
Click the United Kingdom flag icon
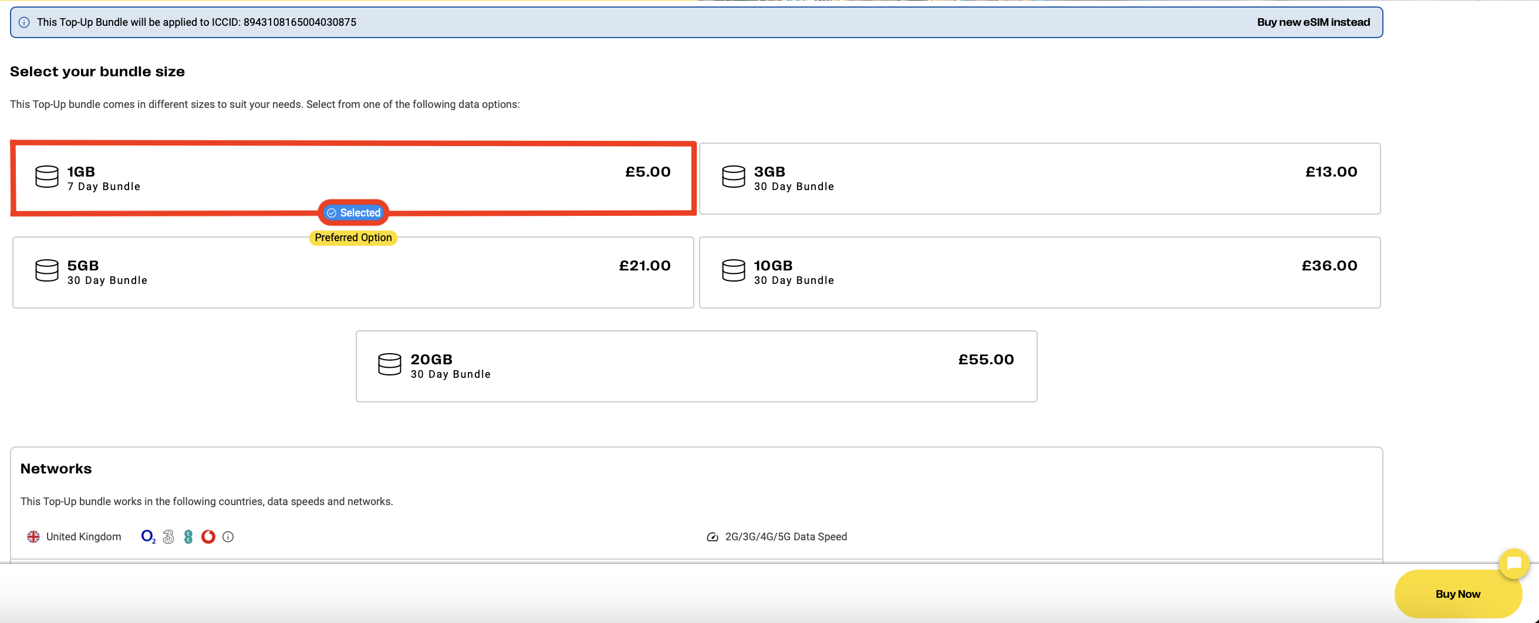tap(33, 536)
